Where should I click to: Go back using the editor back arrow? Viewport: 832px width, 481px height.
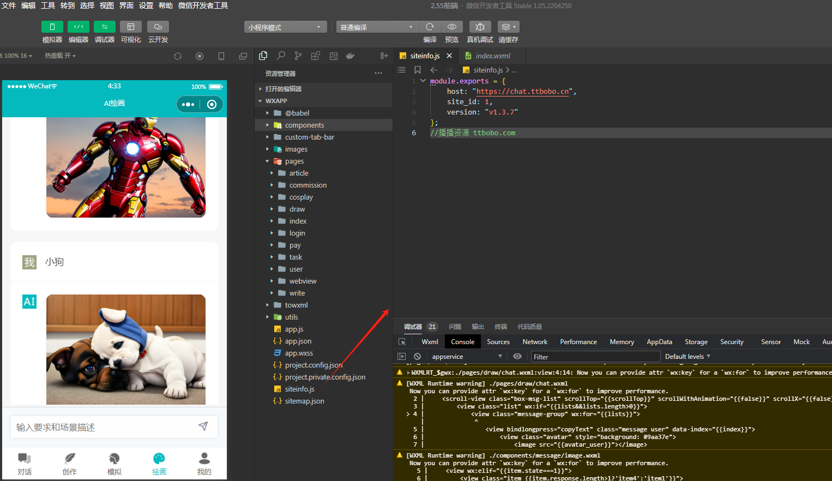434,70
